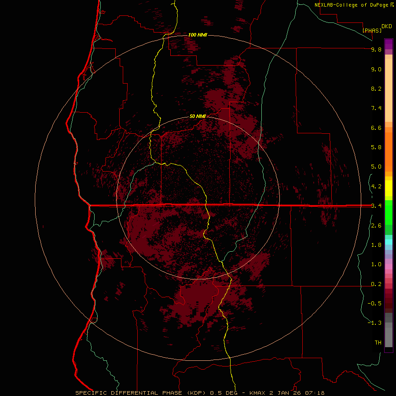Click the KMAX radar site identifier
Viewport: 396px width, 396px height.
(257, 393)
